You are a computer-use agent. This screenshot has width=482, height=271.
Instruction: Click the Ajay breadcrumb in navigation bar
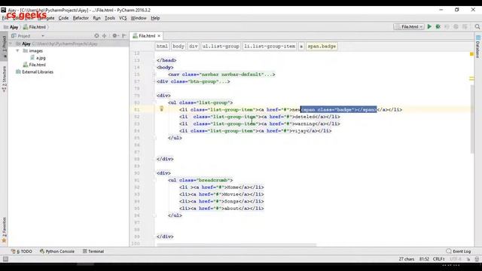(11, 27)
